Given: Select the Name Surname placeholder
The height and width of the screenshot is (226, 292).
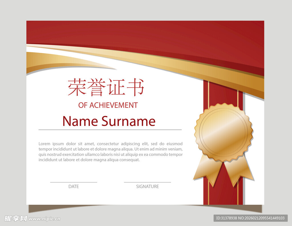Looking at the screenshot, I should click(x=109, y=121).
